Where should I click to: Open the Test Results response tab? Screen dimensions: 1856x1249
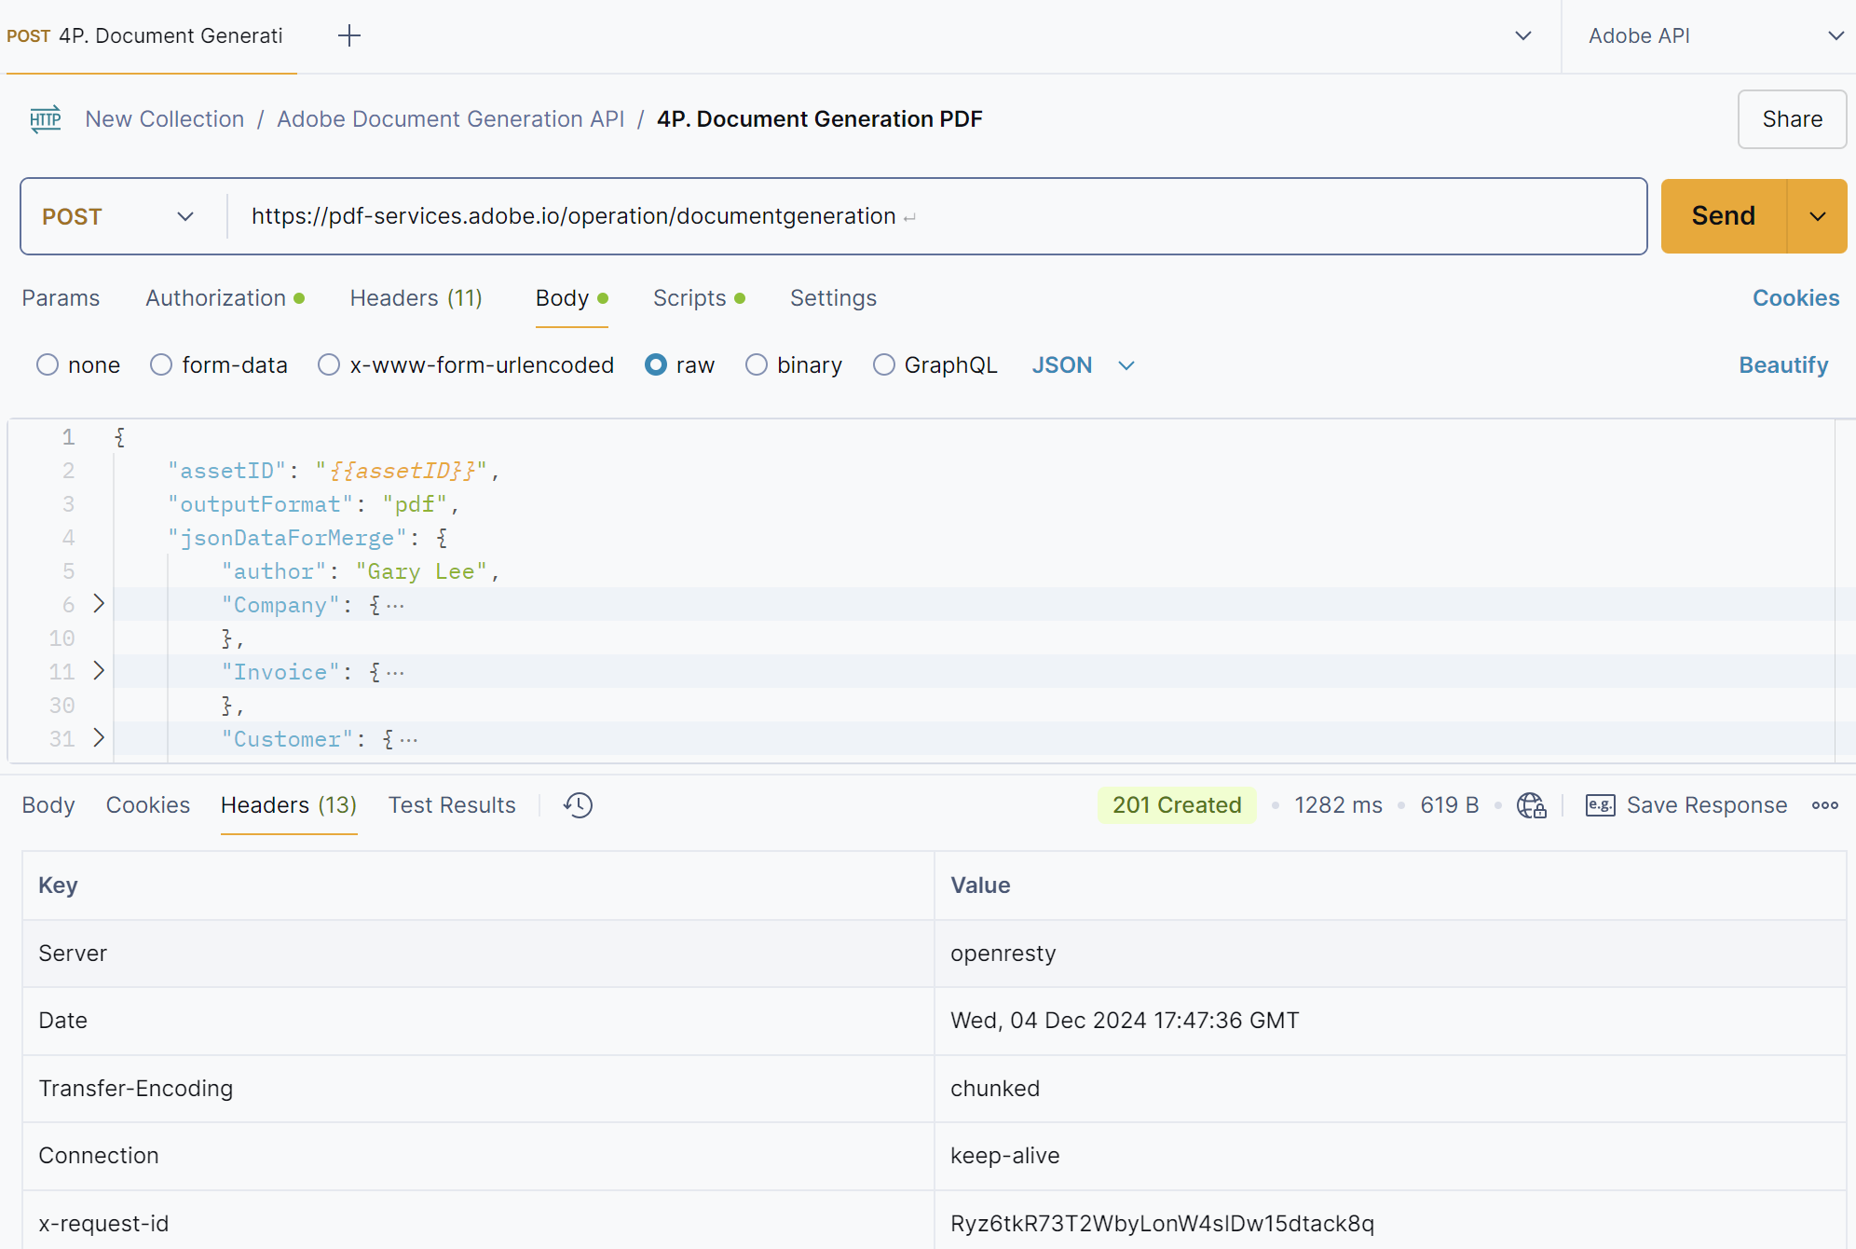(x=452, y=804)
